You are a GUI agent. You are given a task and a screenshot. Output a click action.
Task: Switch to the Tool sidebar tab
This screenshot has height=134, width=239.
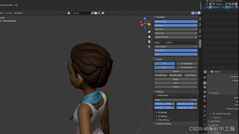200,25
